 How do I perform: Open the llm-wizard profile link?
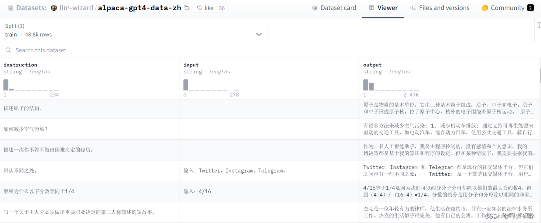tap(76, 8)
